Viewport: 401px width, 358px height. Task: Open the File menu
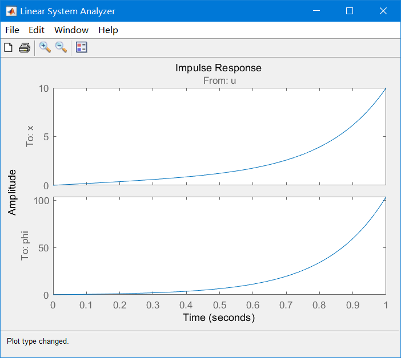(x=12, y=30)
